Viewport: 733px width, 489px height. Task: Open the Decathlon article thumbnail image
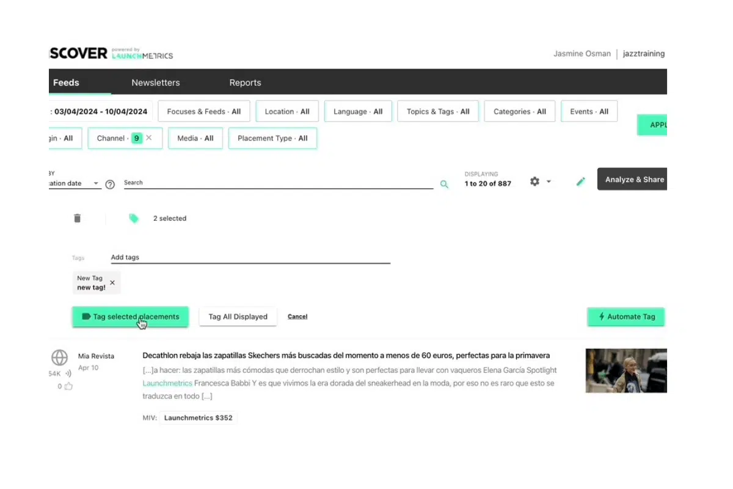point(625,370)
